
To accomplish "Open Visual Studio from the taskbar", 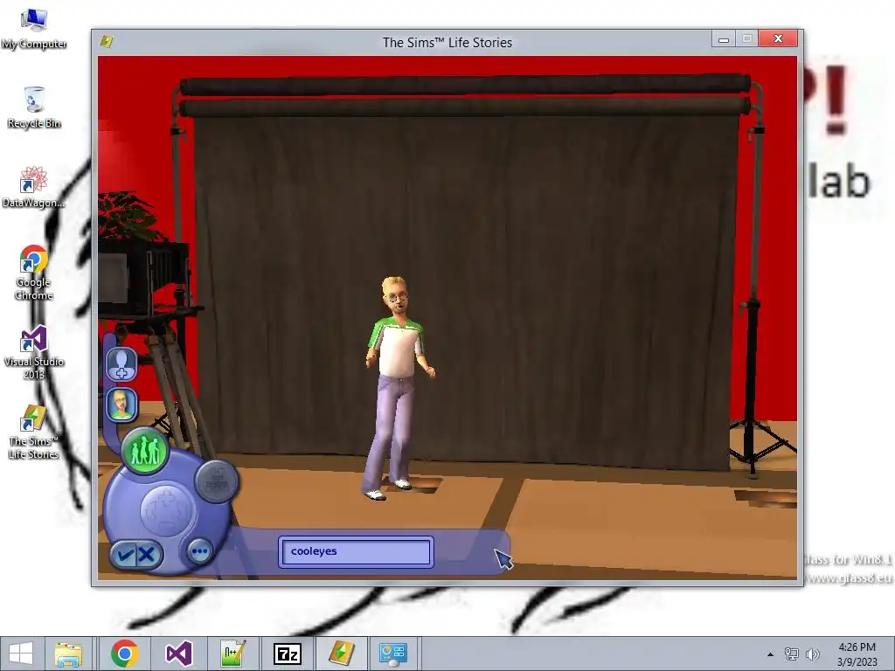I will 178,654.
